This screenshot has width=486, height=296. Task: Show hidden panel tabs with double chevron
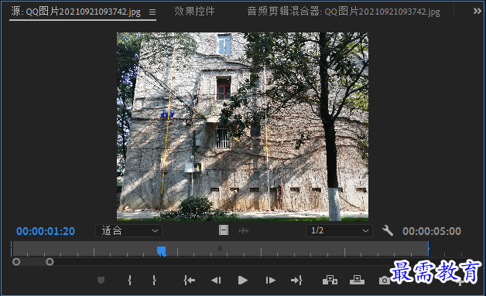pyautogui.click(x=477, y=11)
